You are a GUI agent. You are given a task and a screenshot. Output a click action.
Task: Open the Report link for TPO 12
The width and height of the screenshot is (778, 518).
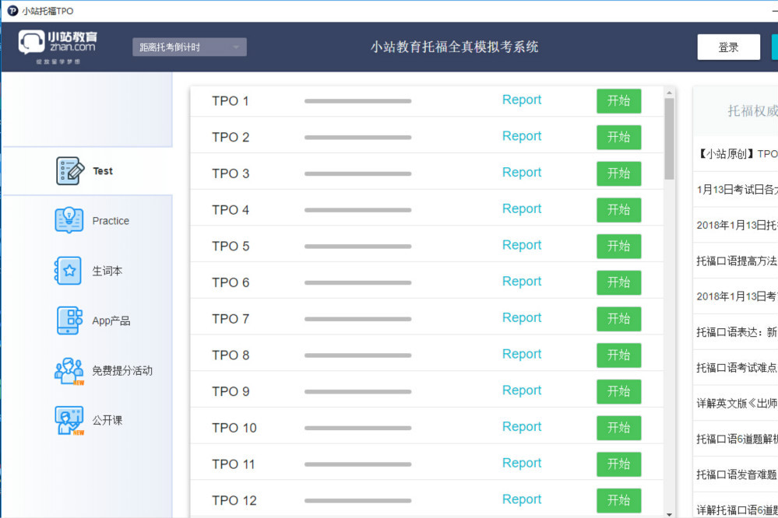pos(522,499)
